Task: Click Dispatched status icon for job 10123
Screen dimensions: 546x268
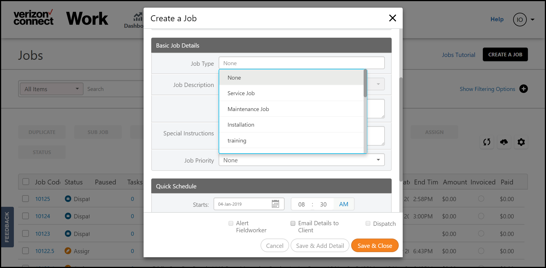Action: [x=68, y=233]
